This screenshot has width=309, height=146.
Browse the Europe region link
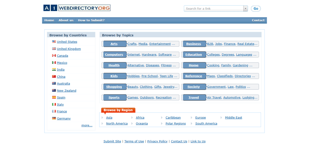(x=201, y=117)
